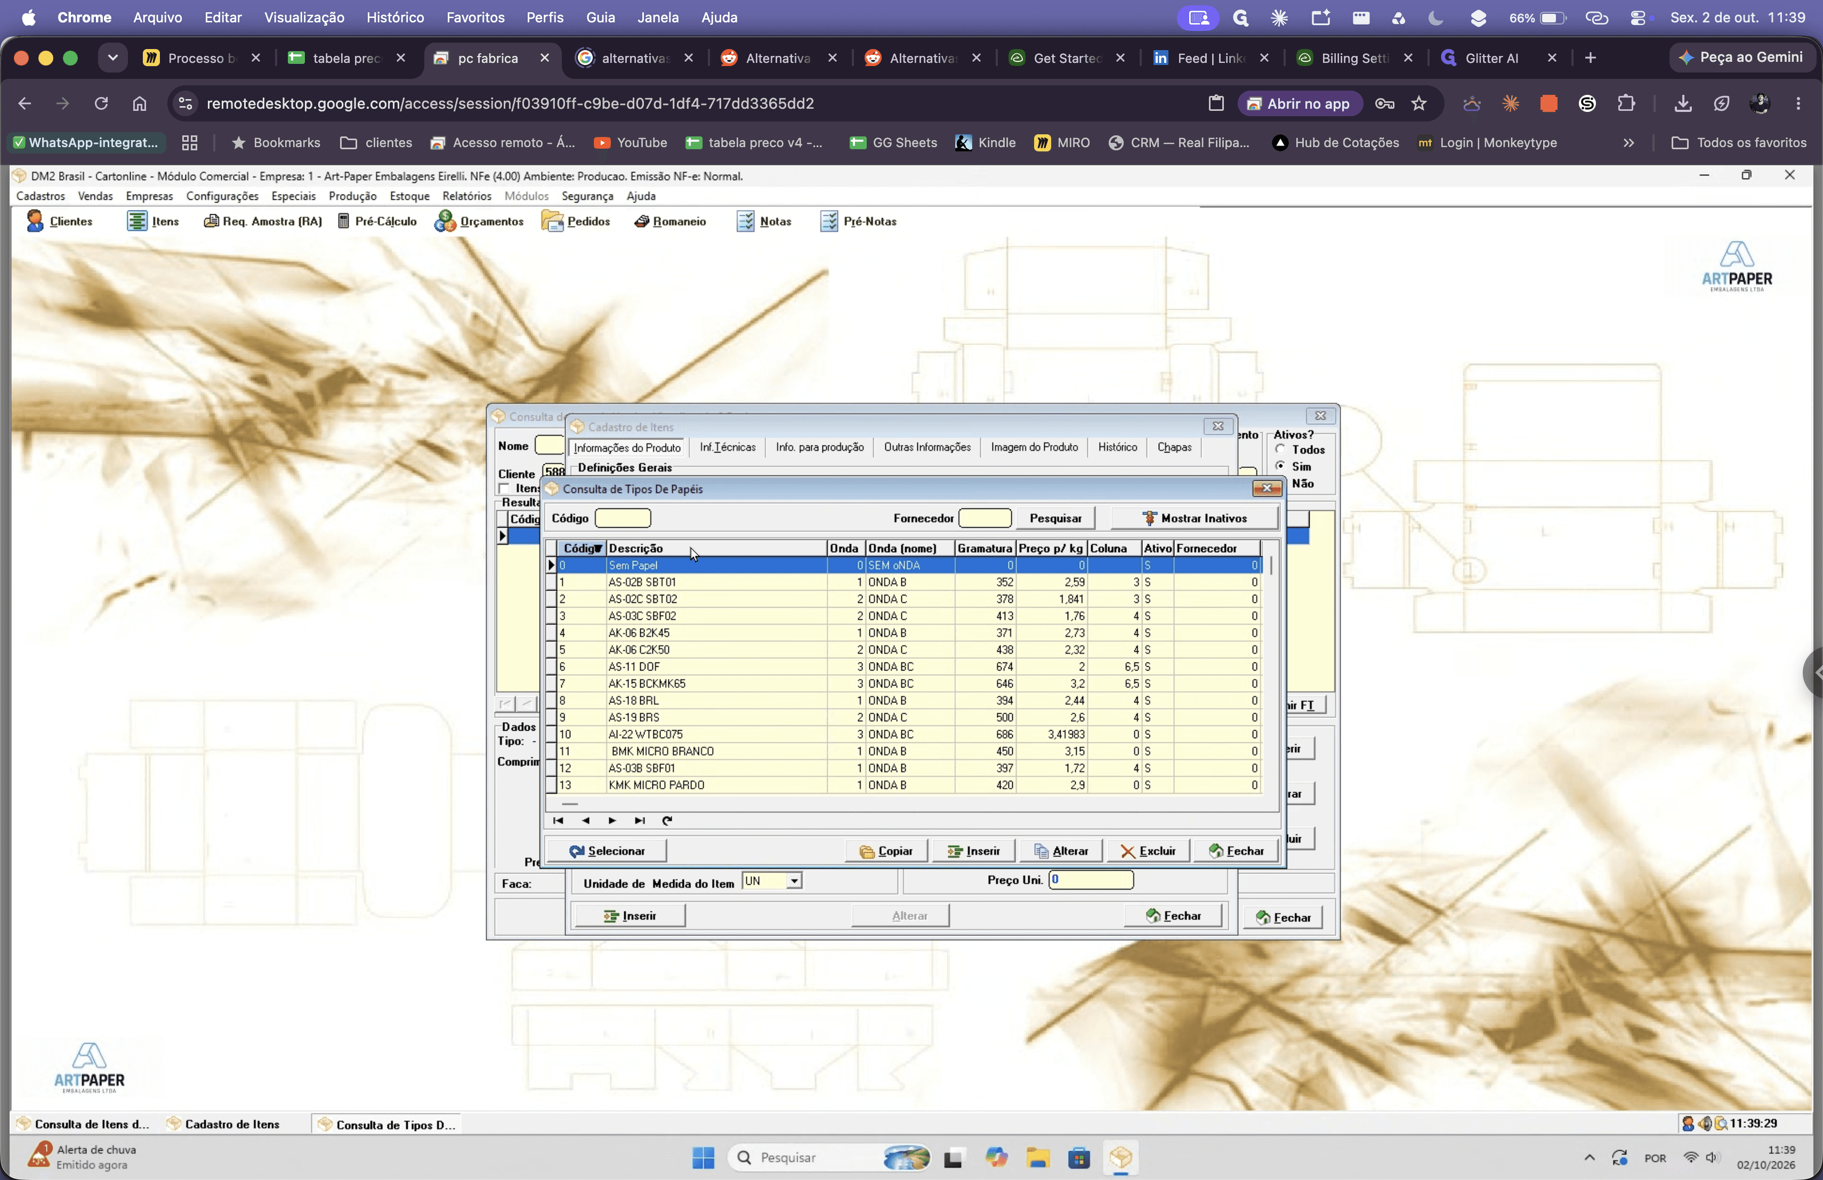Open Romaneio toolbar item
Viewport: 1823px width, 1180px height.
tap(670, 221)
